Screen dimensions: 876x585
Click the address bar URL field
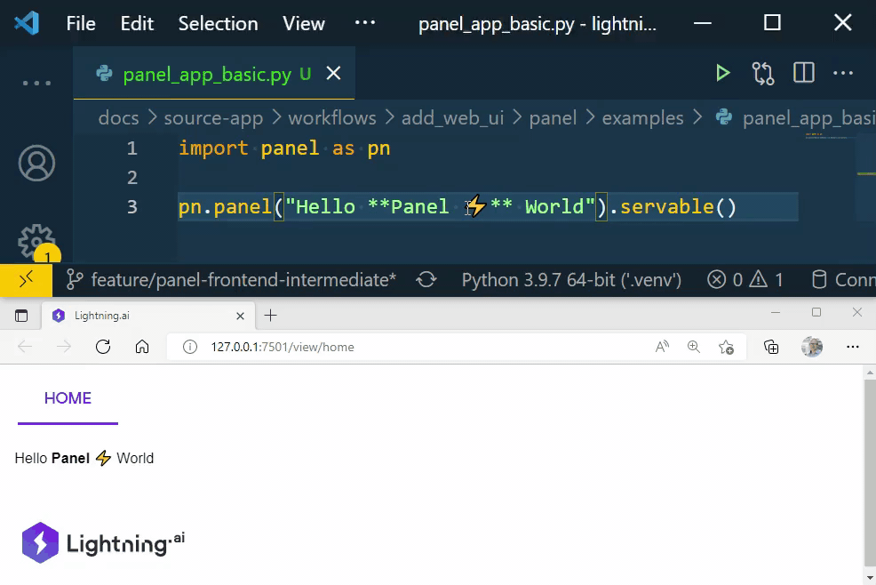click(x=400, y=347)
